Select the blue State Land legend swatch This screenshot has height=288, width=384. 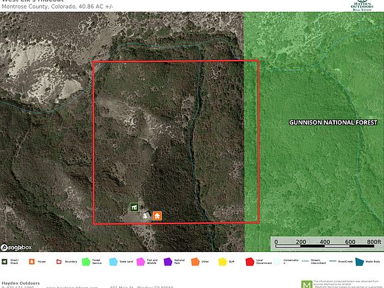pos(113,261)
